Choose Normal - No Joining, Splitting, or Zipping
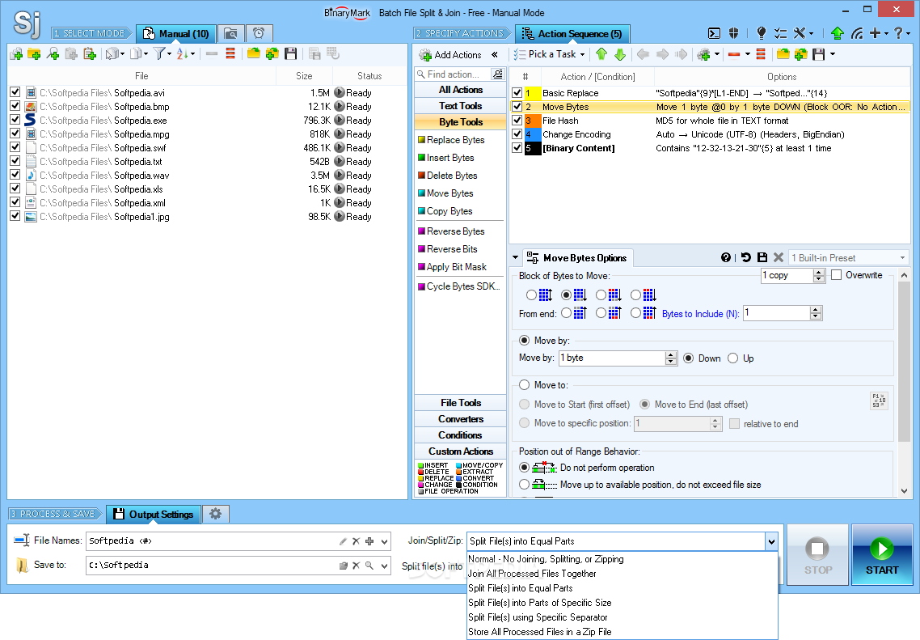Image resolution: width=920 pixels, height=640 pixels. 546,559
